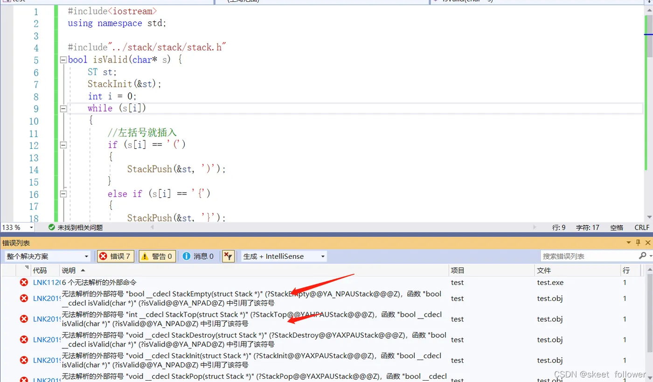Click test.exe in the LNK1120 row

[550, 283]
